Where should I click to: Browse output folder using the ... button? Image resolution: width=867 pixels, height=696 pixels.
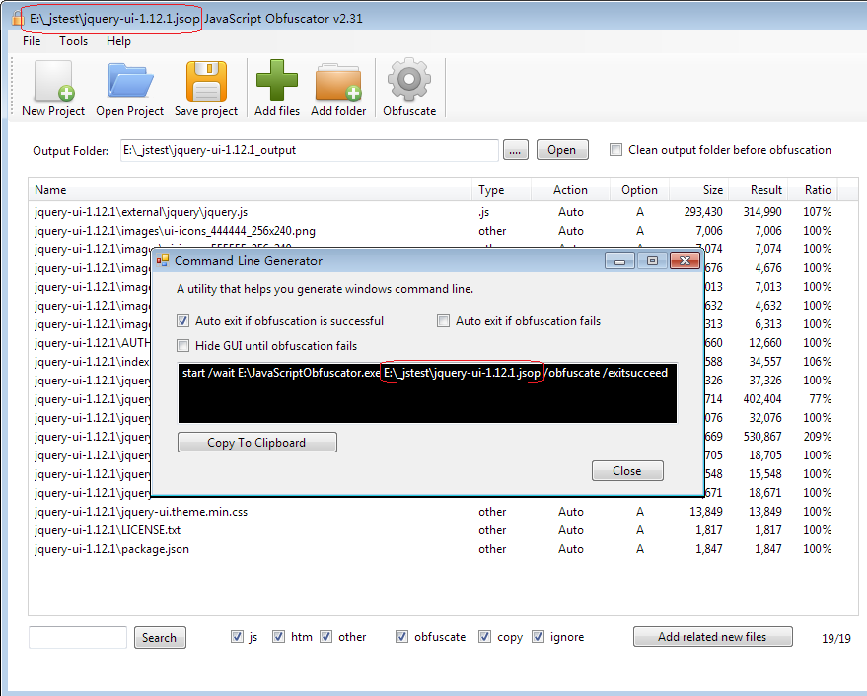click(x=516, y=149)
